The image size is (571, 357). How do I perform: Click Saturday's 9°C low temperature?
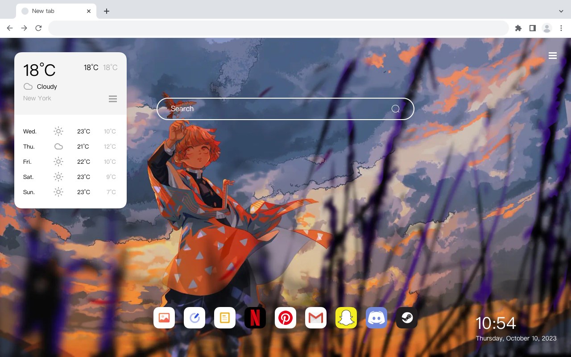111,177
